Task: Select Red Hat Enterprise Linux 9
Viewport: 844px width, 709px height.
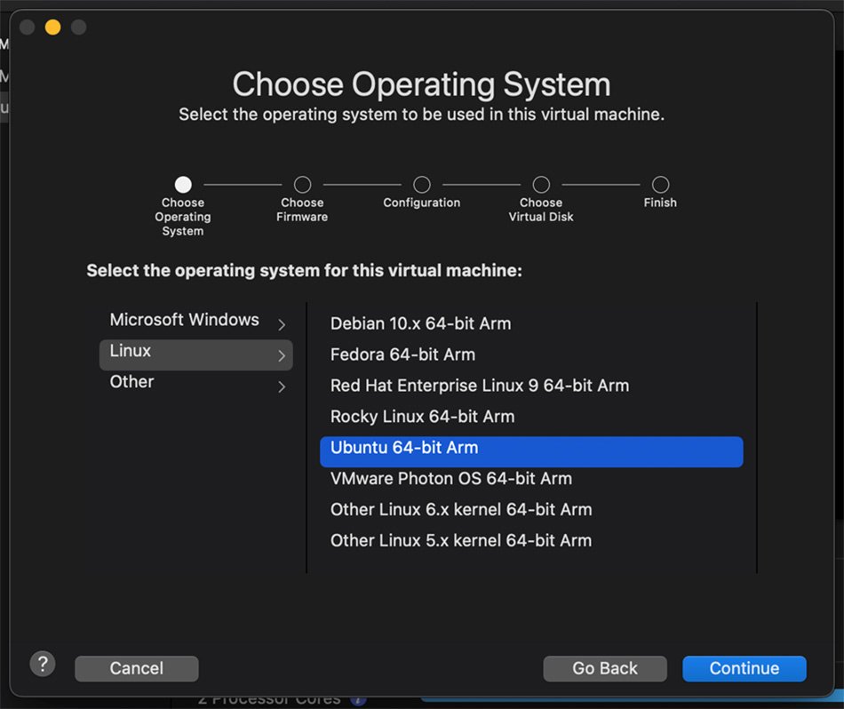Action: point(479,386)
